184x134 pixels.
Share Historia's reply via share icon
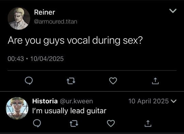click(x=148, y=123)
